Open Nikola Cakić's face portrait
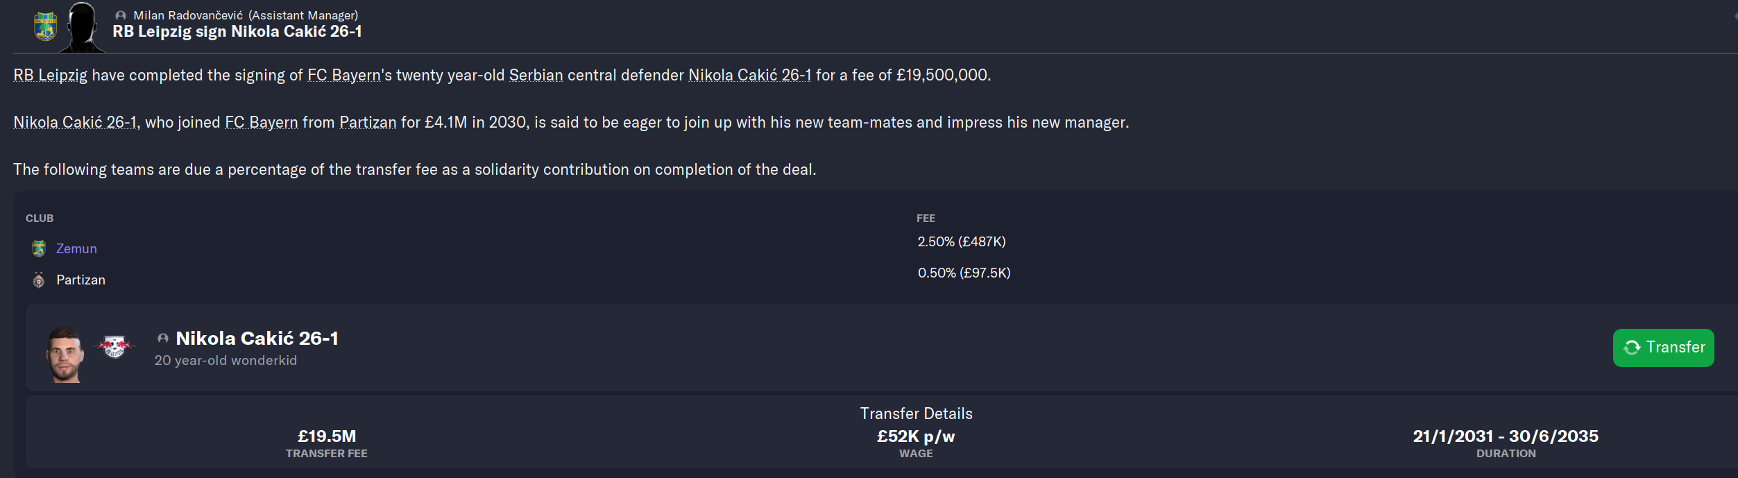The image size is (1738, 478). pos(65,354)
